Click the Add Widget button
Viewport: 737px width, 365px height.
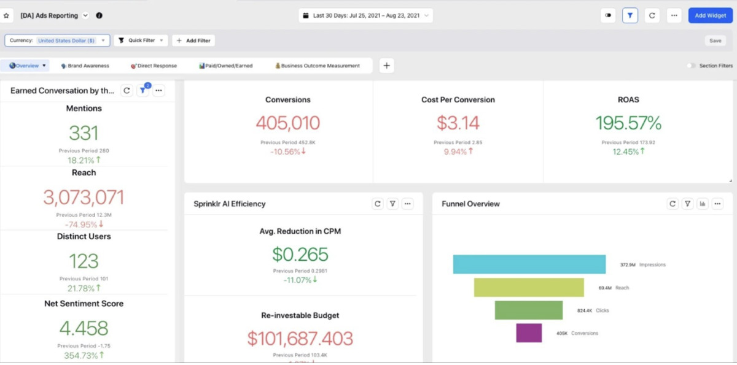point(710,15)
